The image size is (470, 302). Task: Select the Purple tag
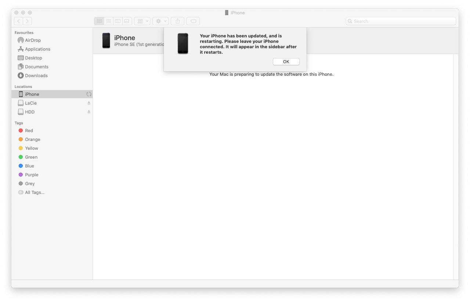pyautogui.click(x=52, y=175)
